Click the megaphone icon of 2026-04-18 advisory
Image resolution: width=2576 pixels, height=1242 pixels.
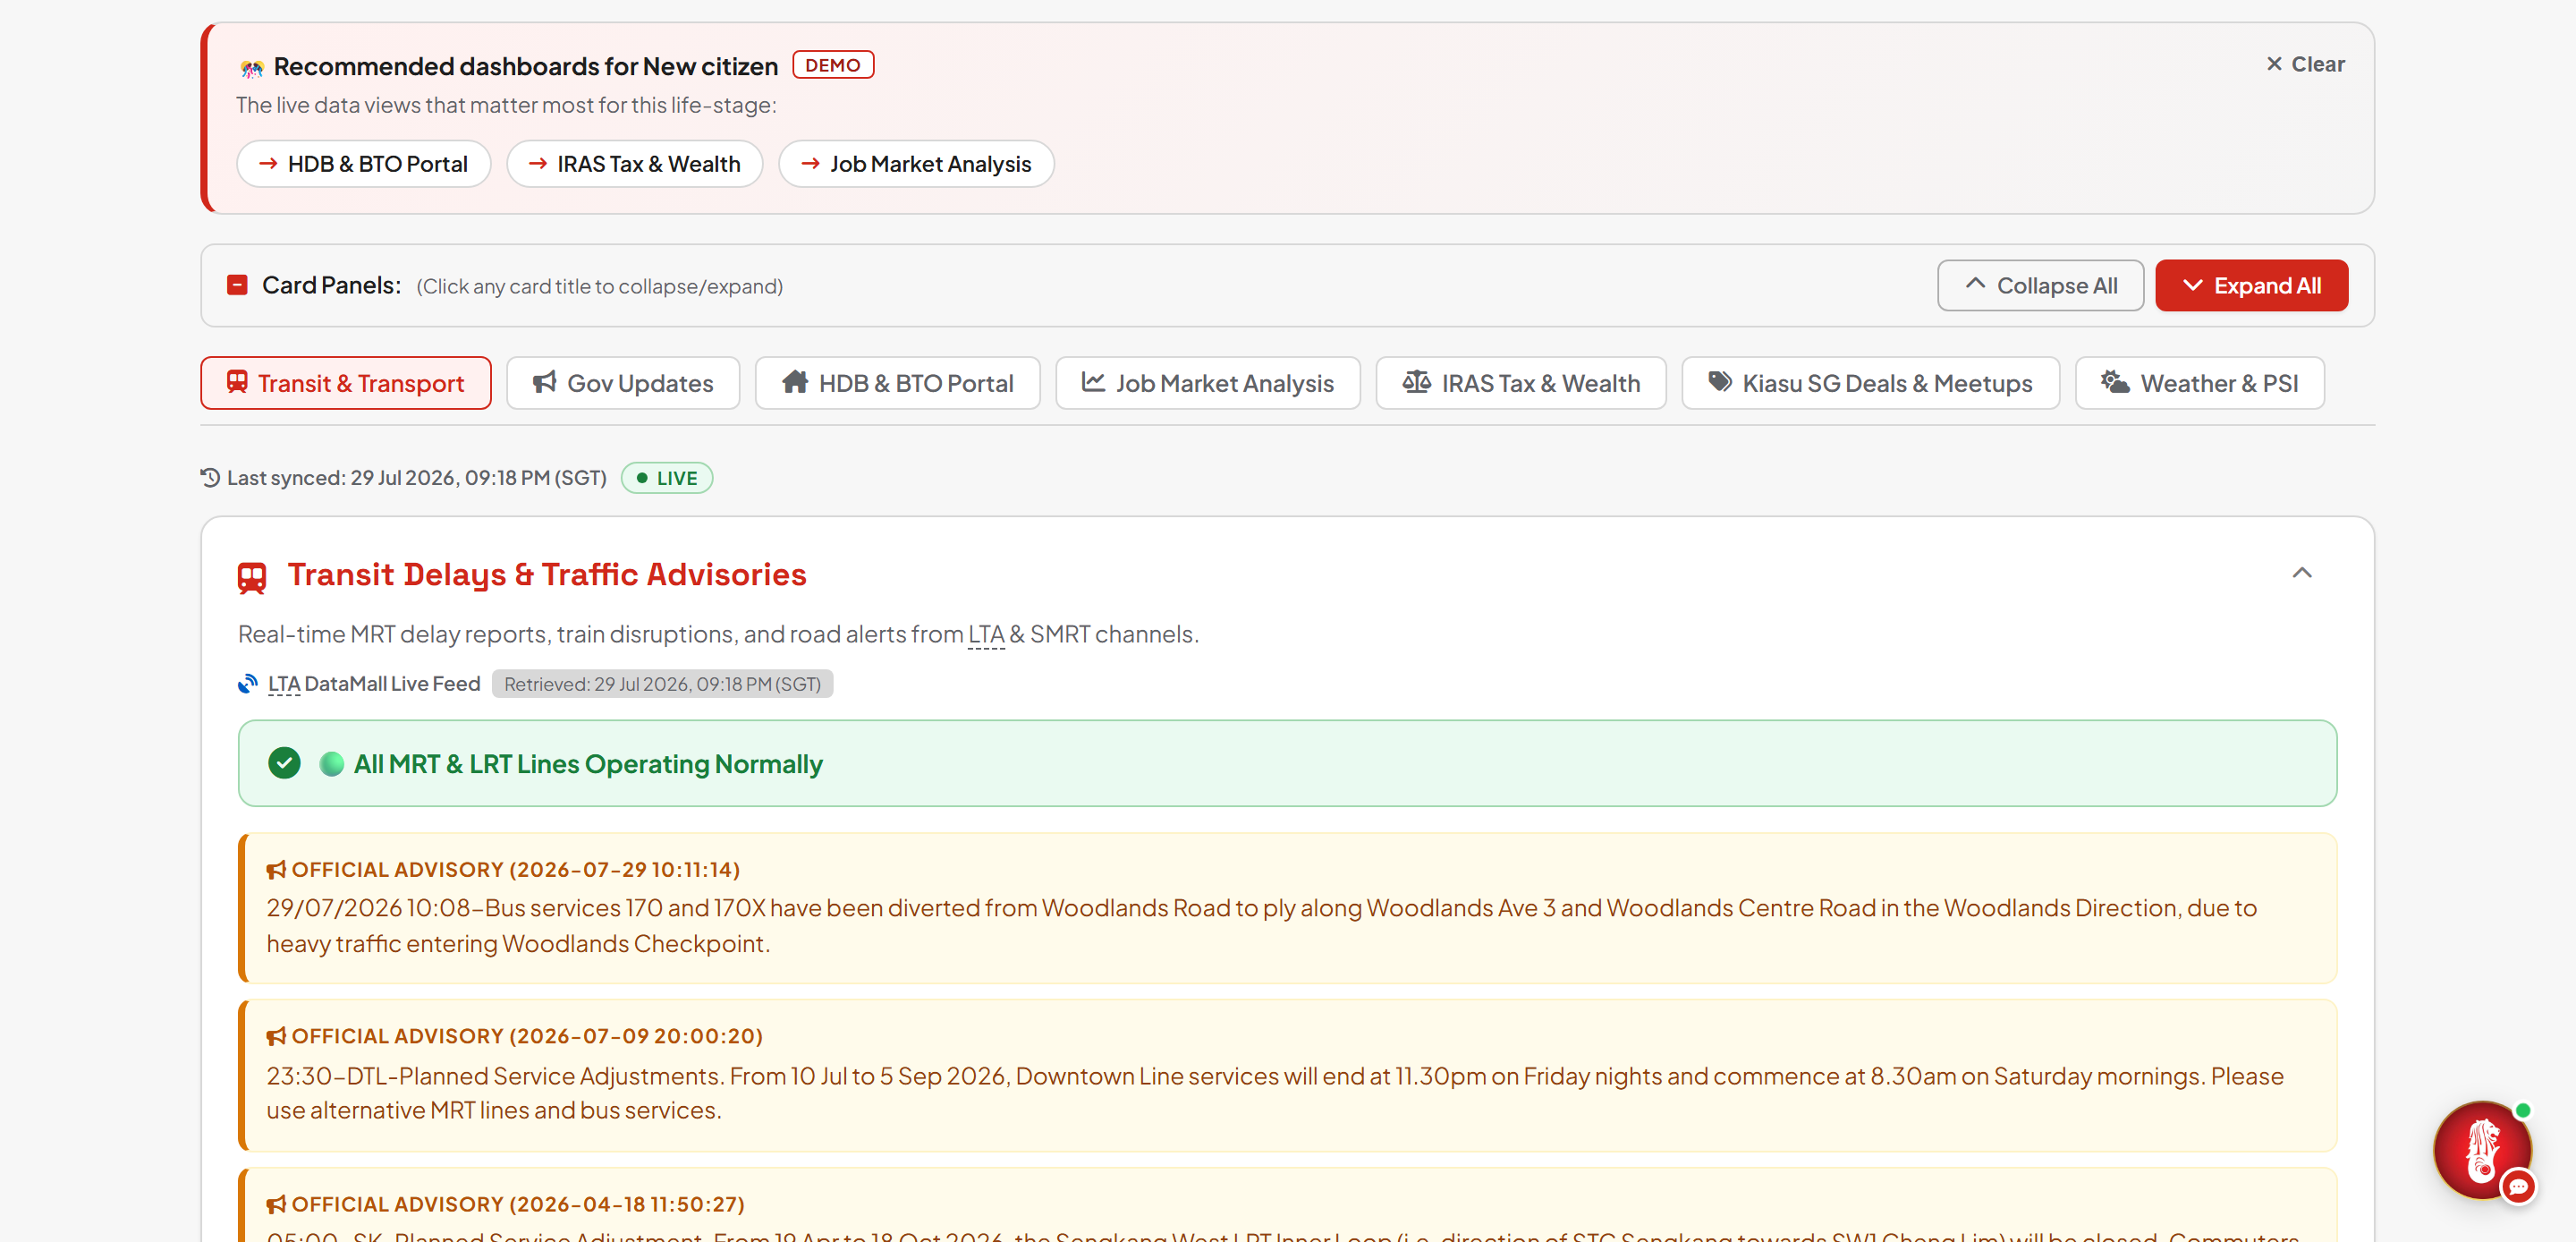coord(276,1204)
